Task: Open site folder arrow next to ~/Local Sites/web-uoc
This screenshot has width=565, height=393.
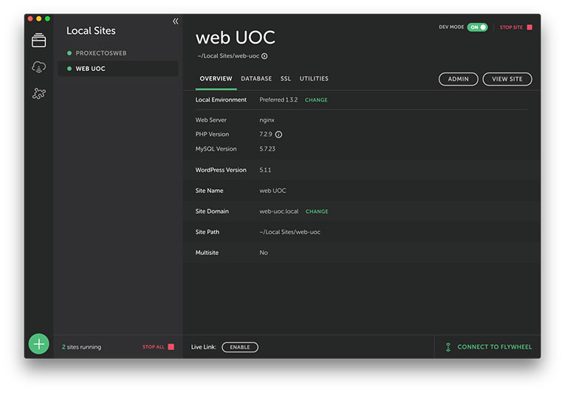Action: point(264,56)
